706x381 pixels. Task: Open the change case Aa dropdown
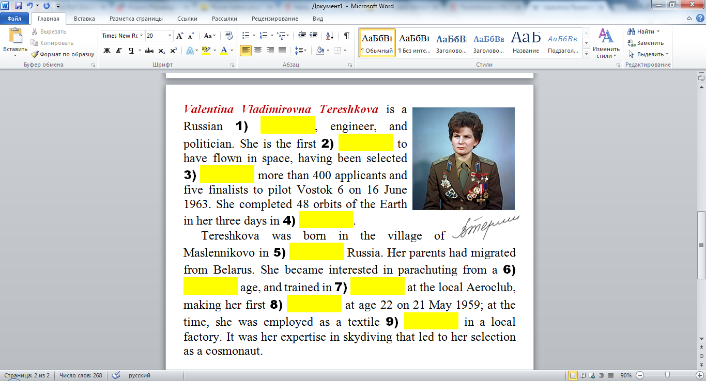pos(209,36)
